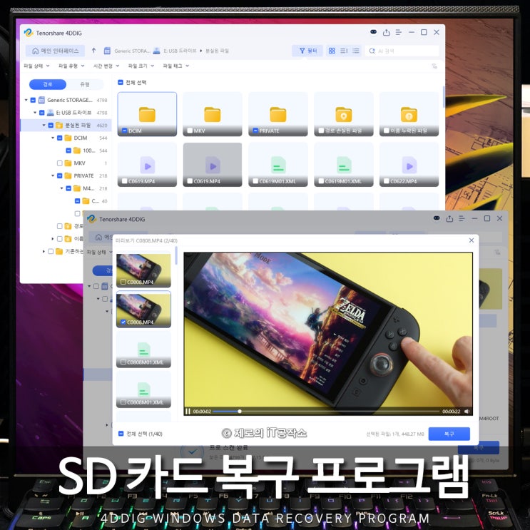
Task: Click 분실된 파일 in breadcrumb path
Action: [x=217, y=51]
